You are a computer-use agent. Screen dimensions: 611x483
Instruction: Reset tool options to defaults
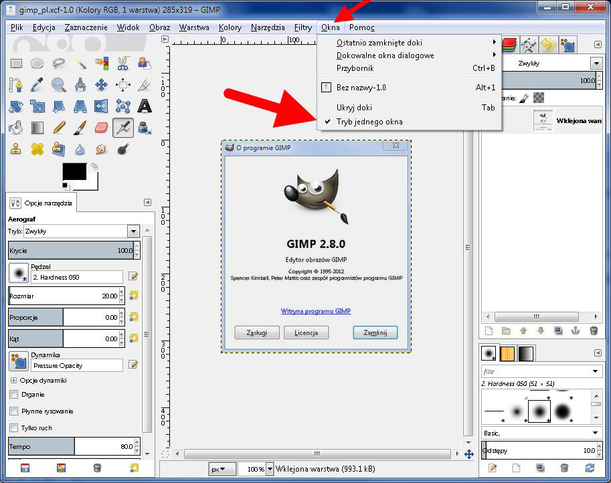(134, 468)
